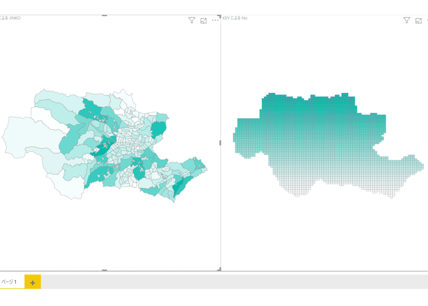Click top-right corner handle of JINKO visual
The image size is (428, 306).
coord(219,17)
